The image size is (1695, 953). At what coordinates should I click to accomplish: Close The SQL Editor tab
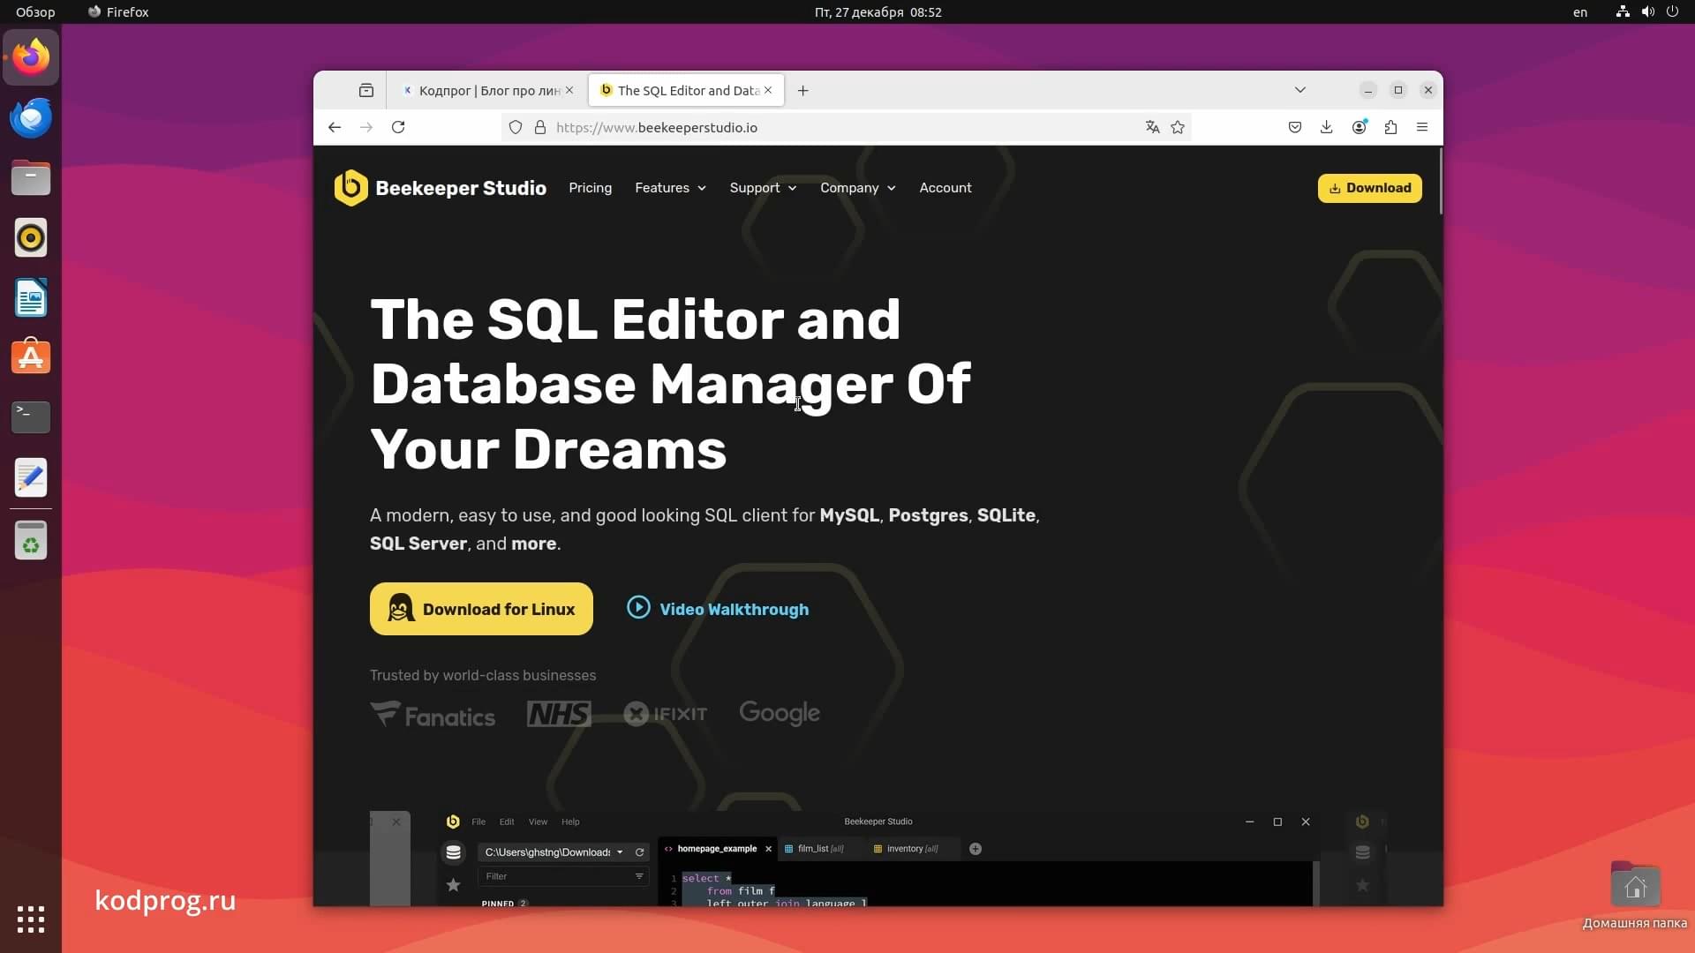768,90
